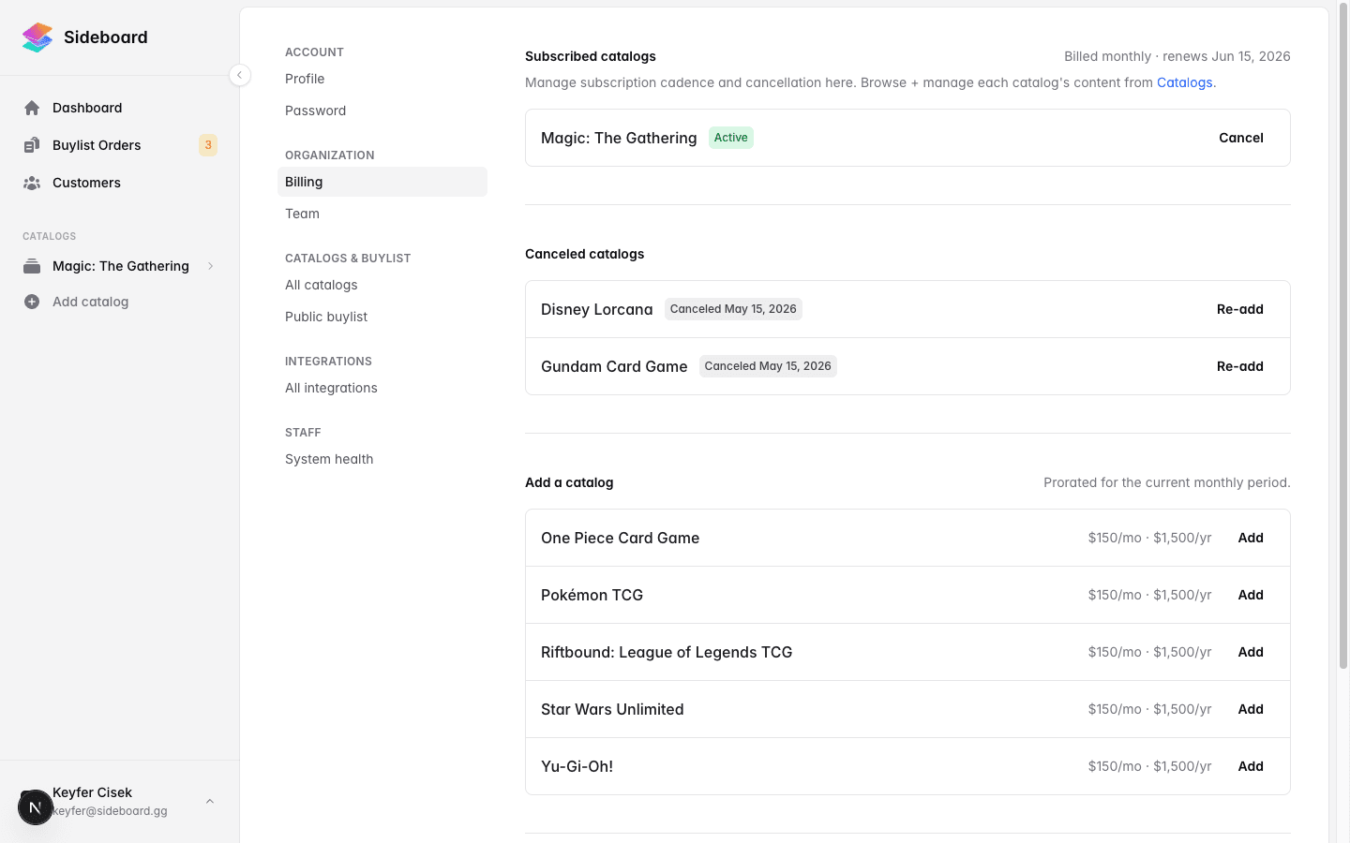Select the Billing settings item

pyautogui.click(x=382, y=182)
